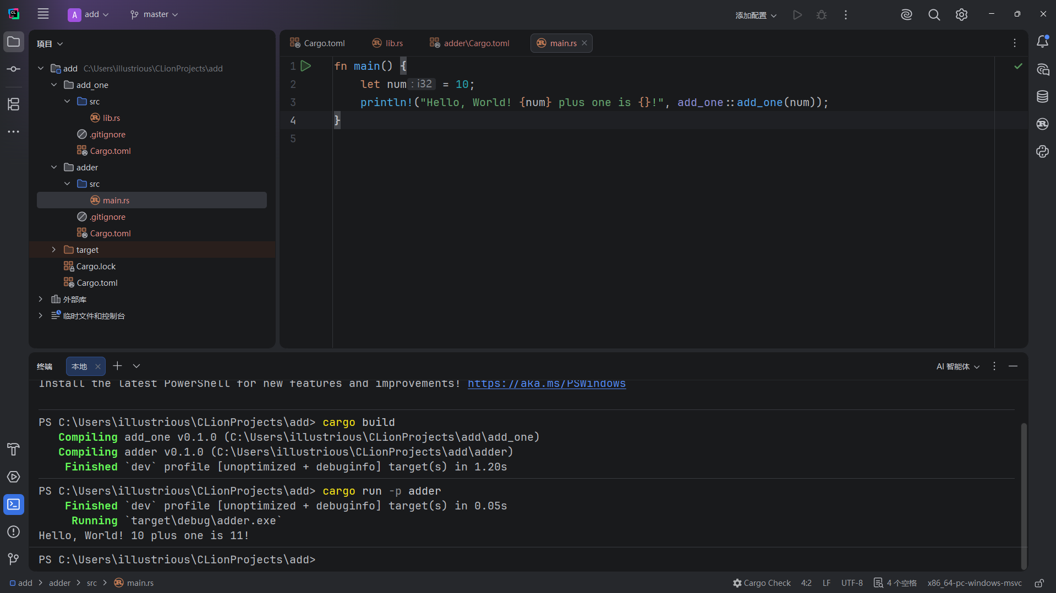Collapse the adder folder
This screenshot has width=1056, height=593.
click(54, 167)
